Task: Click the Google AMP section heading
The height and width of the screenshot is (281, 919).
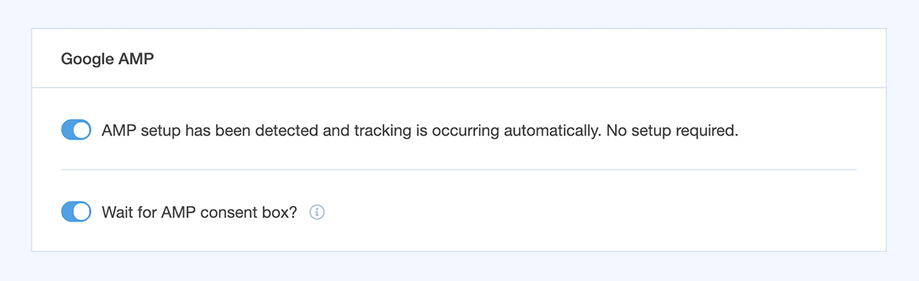Action: 108,60
